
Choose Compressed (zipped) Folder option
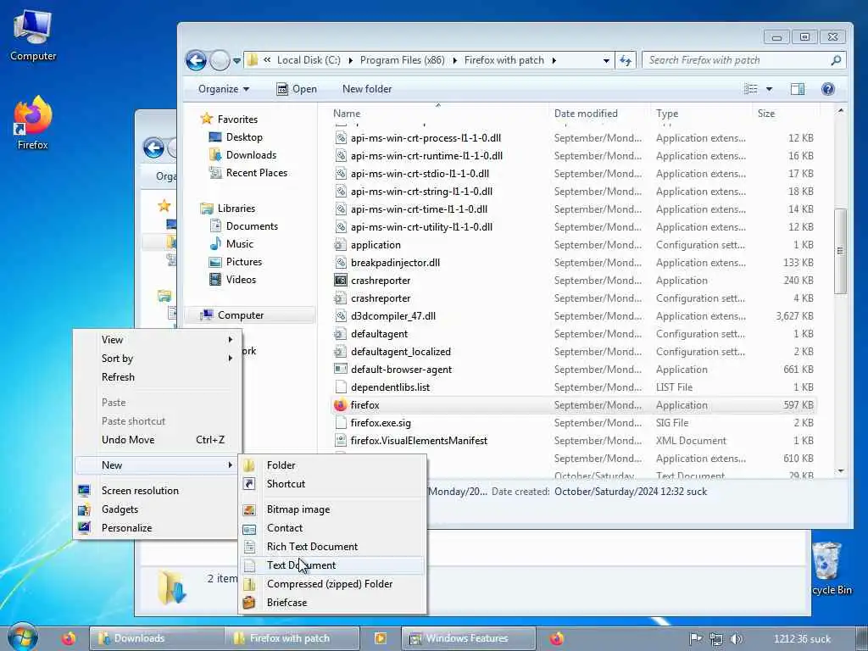click(332, 584)
